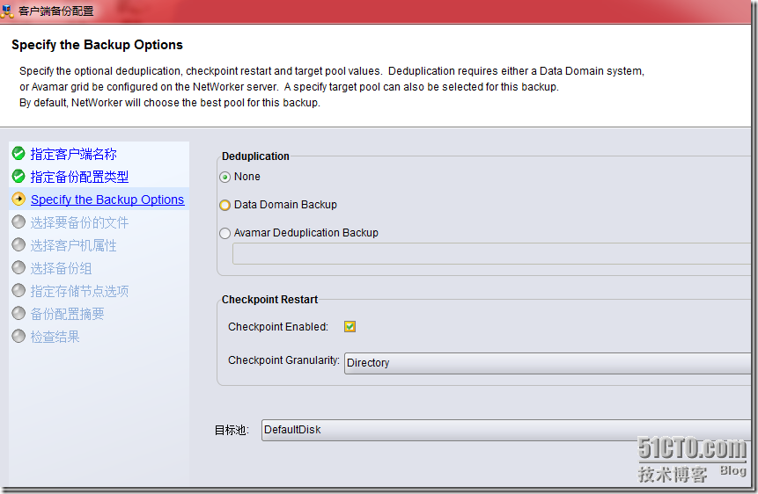
Task: Select wizard step 指定存储节点选项
Action: (x=80, y=291)
